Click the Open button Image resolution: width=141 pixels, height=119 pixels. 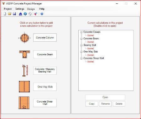pos(105,97)
